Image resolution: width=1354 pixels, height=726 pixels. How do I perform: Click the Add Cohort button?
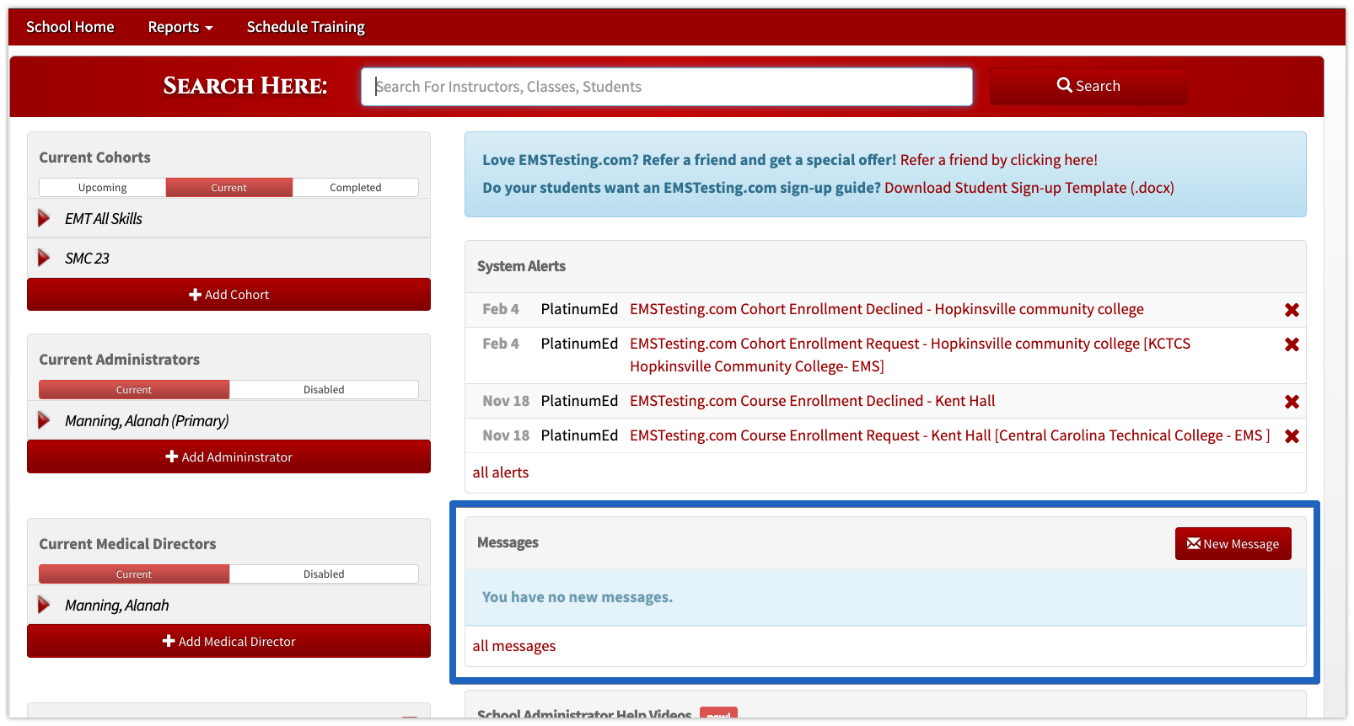click(228, 295)
